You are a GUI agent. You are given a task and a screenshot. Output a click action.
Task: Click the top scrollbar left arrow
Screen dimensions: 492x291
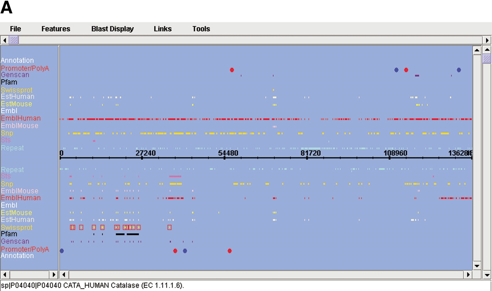(x=5, y=40)
